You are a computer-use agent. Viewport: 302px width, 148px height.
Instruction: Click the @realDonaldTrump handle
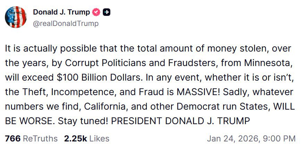tap(66, 24)
